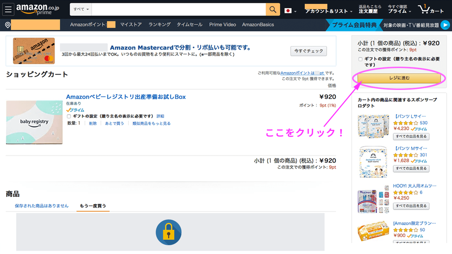Click the 対象の映画・TV番組見放題 banner text
The width and height of the screenshot is (452, 254).
[x=411, y=25]
